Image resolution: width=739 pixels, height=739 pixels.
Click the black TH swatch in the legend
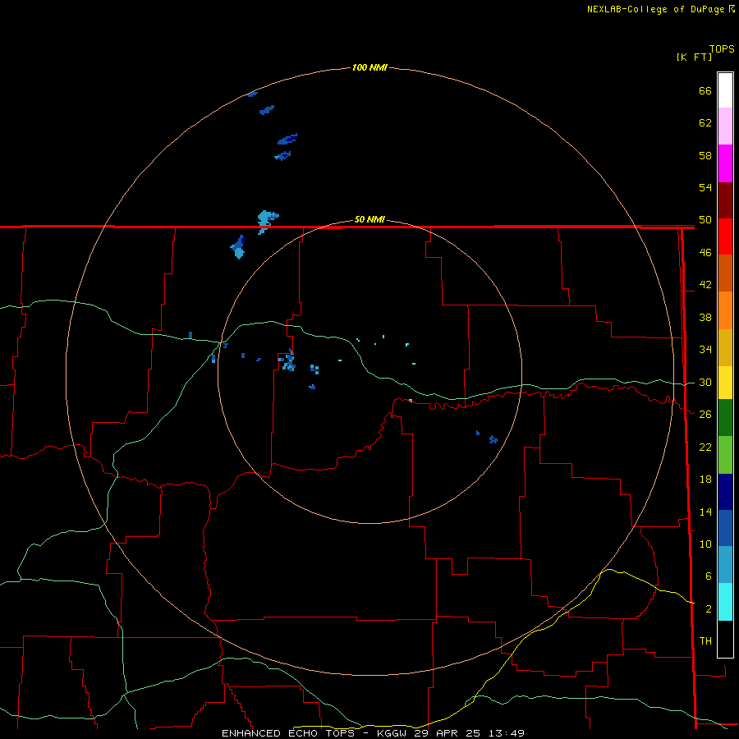click(725, 639)
